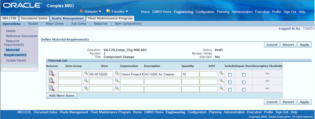Click Help in the top navigation
315x119 pixels.
pos(302,12)
